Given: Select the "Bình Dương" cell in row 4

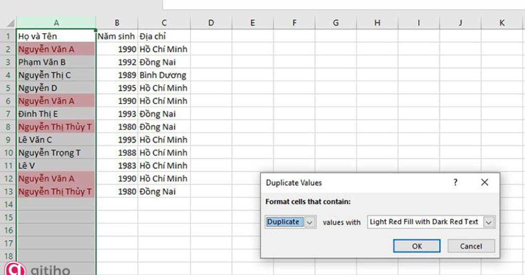Looking at the screenshot, I should click(164, 75).
